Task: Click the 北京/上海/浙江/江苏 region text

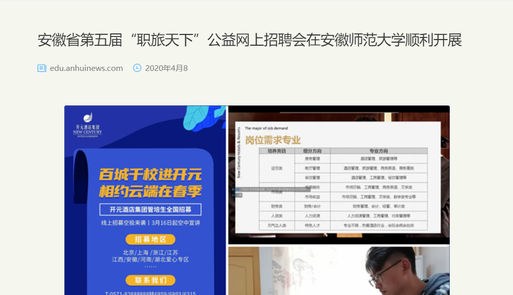Action: point(151,252)
